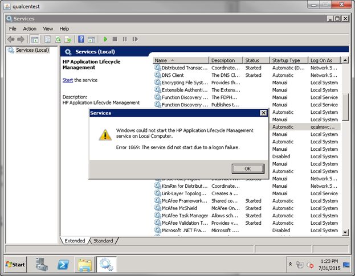Open the File menu
355x276 pixels.
point(13,28)
